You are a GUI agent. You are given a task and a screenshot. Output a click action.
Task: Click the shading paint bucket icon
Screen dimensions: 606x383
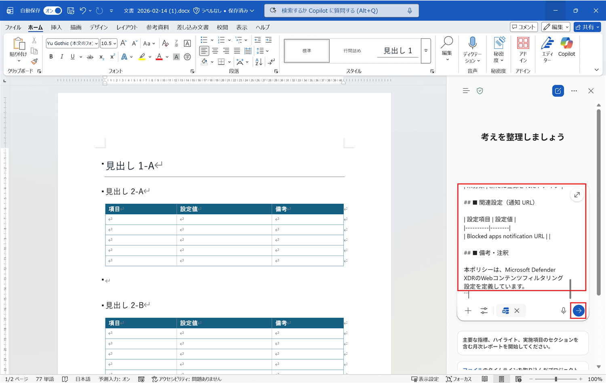[x=204, y=62]
